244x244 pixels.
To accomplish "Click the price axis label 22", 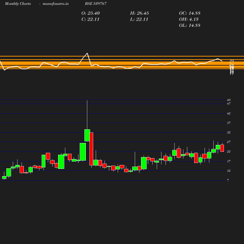I will (229, 152).
